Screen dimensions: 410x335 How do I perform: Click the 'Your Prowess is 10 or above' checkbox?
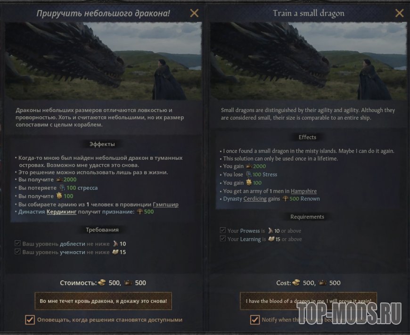(x=223, y=230)
